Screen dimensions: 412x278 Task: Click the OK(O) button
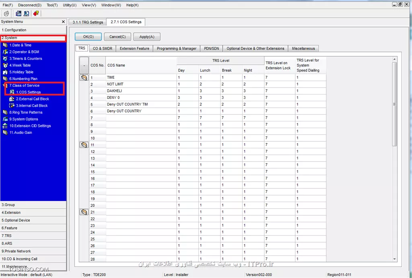88,37
